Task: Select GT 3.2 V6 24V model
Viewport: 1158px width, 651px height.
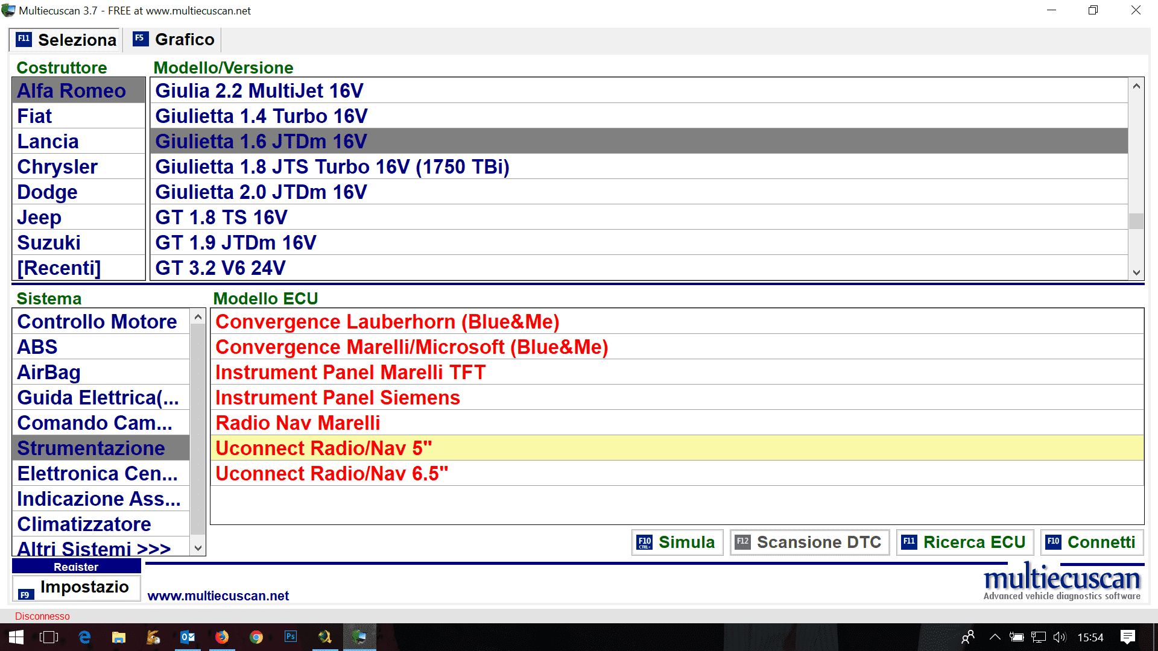Action: coord(639,268)
